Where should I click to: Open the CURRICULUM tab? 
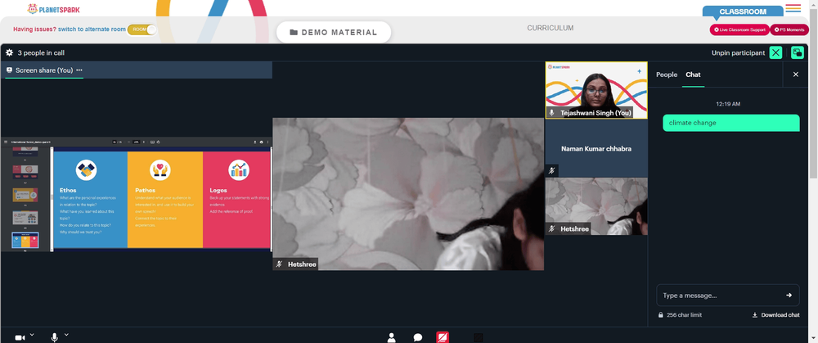pyautogui.click(x=550, y=28)
